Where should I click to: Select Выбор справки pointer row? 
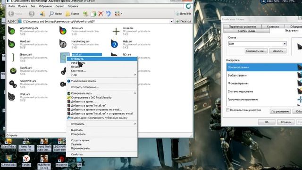(264, 76)
